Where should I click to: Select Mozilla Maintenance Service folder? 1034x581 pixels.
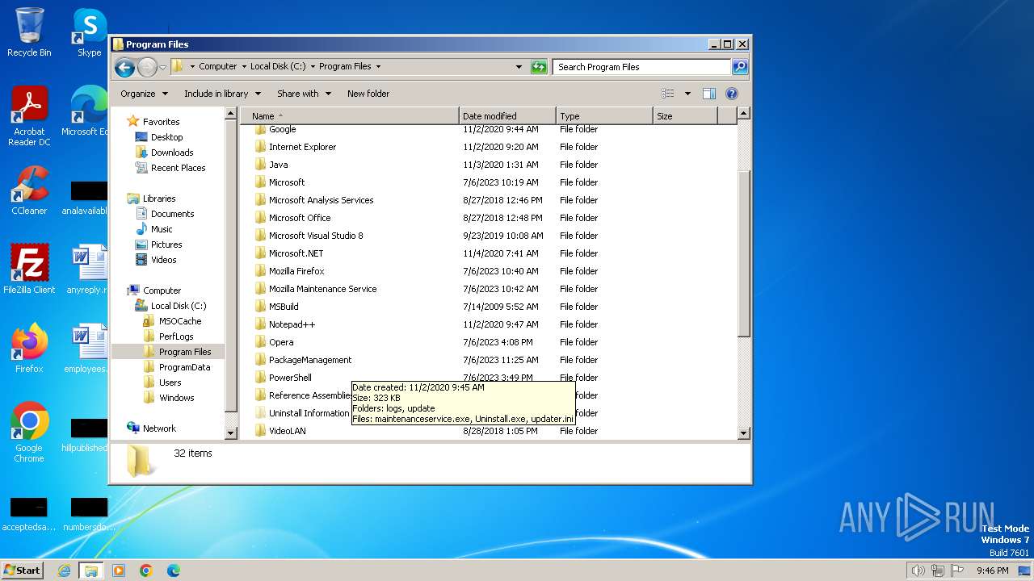[x=322, y=289]
